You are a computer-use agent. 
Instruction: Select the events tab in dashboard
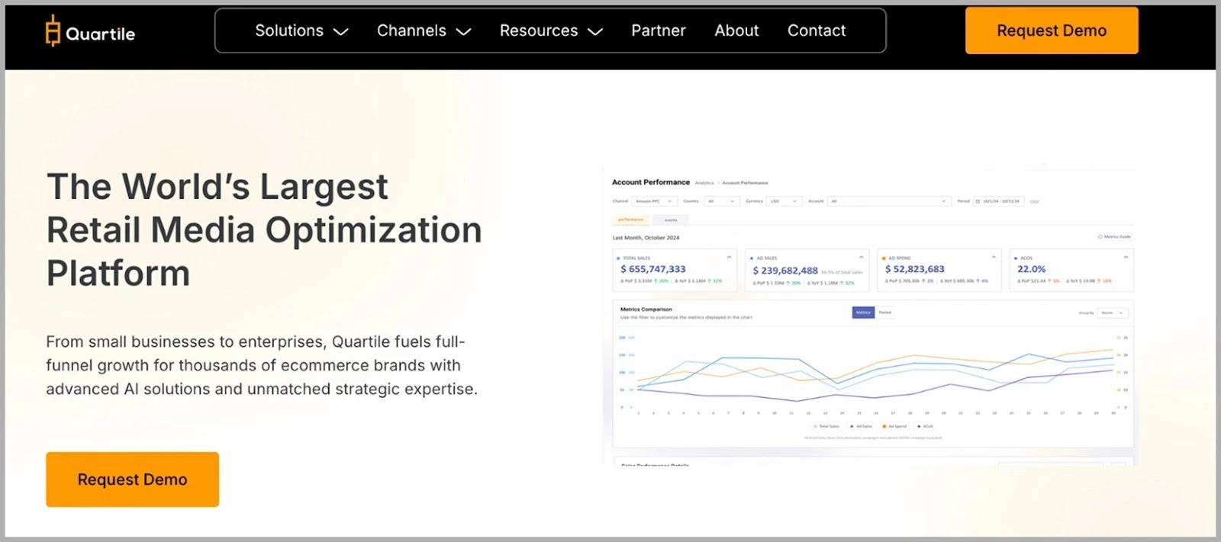(671, 220)
